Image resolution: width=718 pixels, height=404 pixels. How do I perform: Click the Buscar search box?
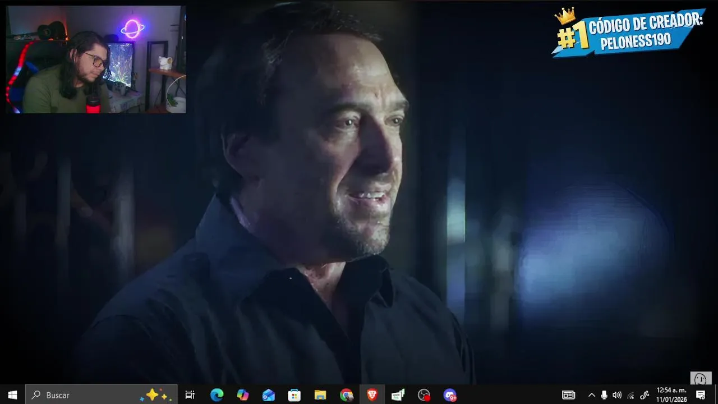[102, 395]
